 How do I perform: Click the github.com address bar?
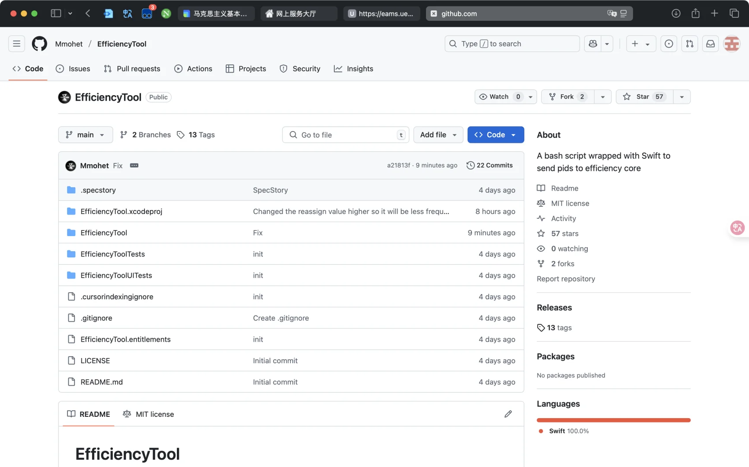[529, 13]
